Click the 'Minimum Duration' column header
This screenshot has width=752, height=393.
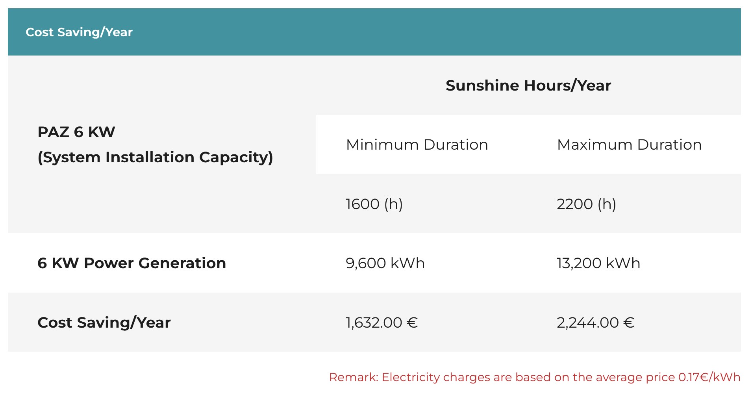(417, 145)
